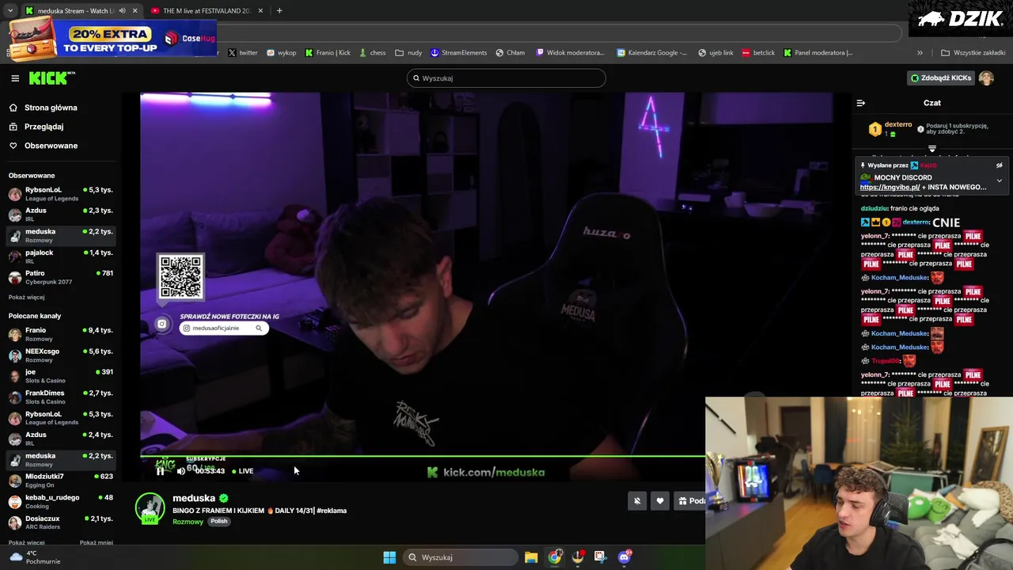Viewport: 1013px width, 570px height.
Task: Open Snipping Tool from taskbar
Action: 600,557
